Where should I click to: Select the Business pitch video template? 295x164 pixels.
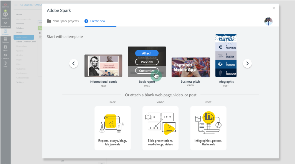[x=191, y=67]
